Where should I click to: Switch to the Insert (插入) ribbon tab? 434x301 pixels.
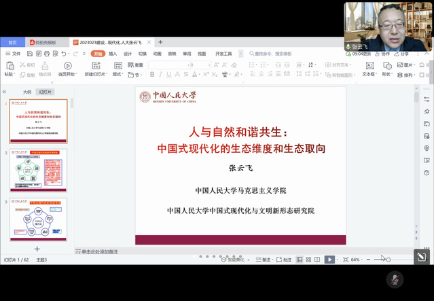click(x=113, y=53)
